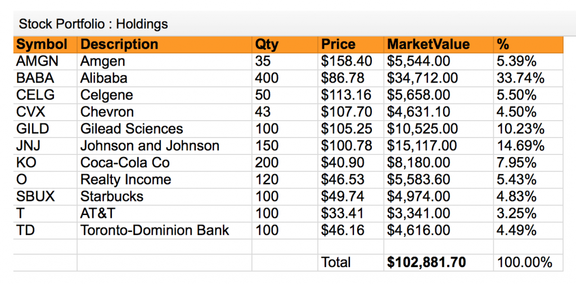Viewport: 576px width, 284px height.
Task: Select the BABA symbol cell
Action: point(35,78)
